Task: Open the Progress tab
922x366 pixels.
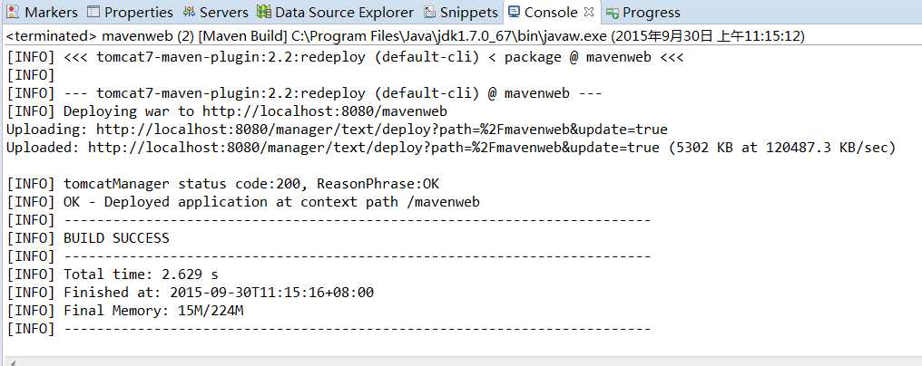Action: [x=642, y=13]
